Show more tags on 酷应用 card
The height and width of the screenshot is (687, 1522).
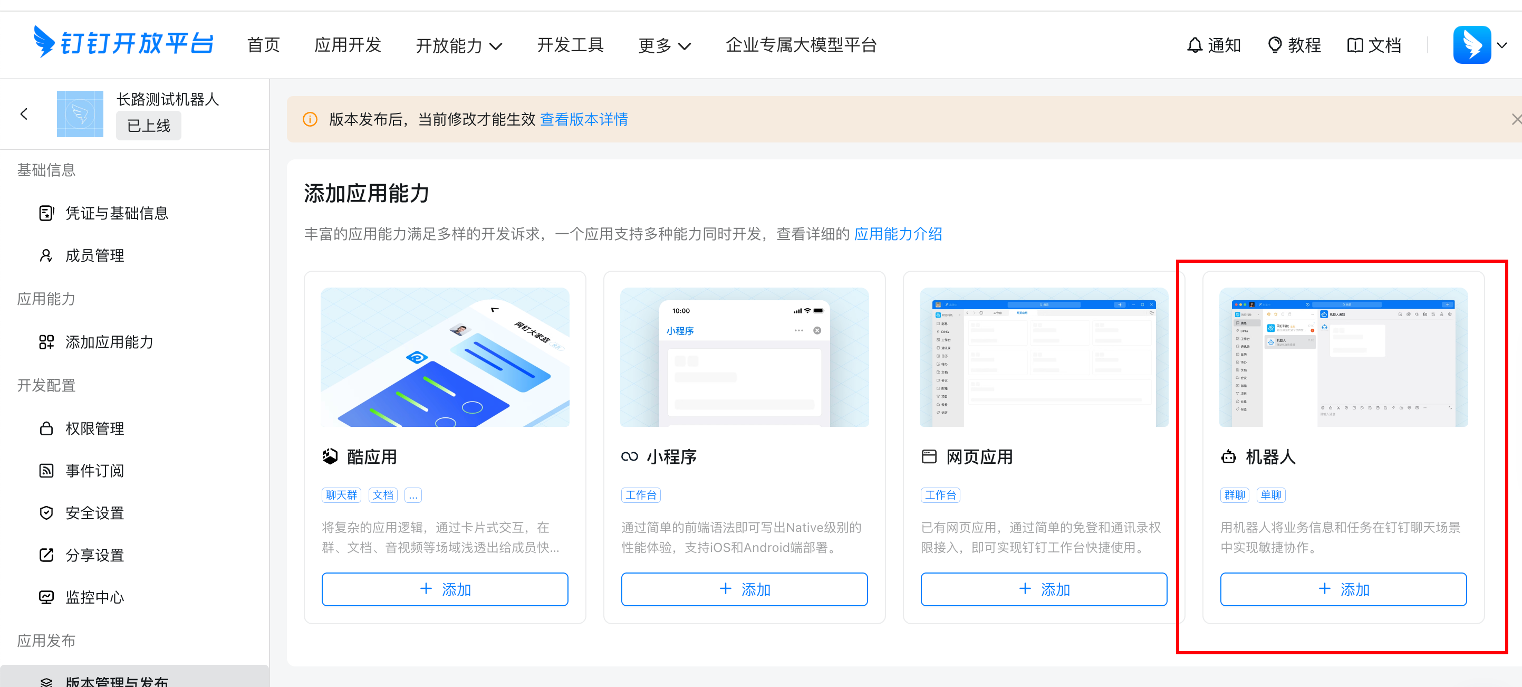[413, 495]
